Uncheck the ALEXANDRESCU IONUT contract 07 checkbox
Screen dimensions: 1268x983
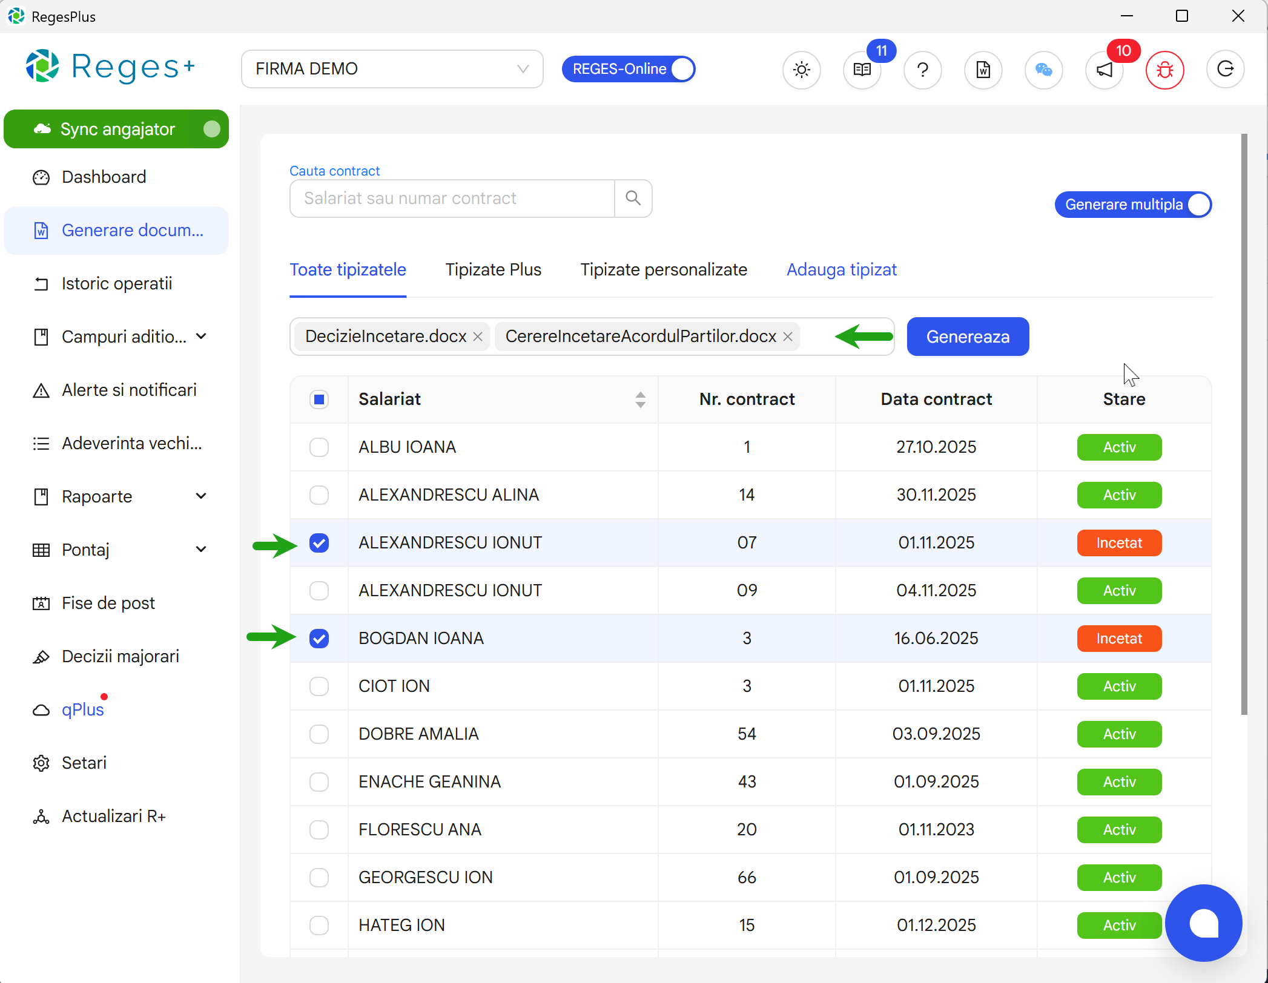[x=319, y=542]
